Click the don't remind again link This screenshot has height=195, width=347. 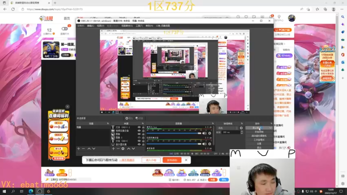click(x=127, y=160)
